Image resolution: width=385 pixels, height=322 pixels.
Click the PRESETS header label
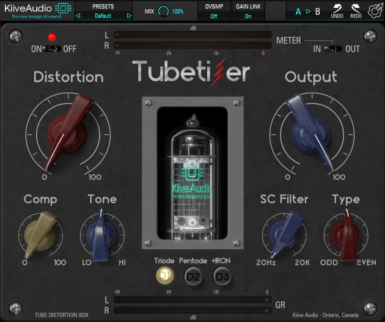[x=103, y=7]
